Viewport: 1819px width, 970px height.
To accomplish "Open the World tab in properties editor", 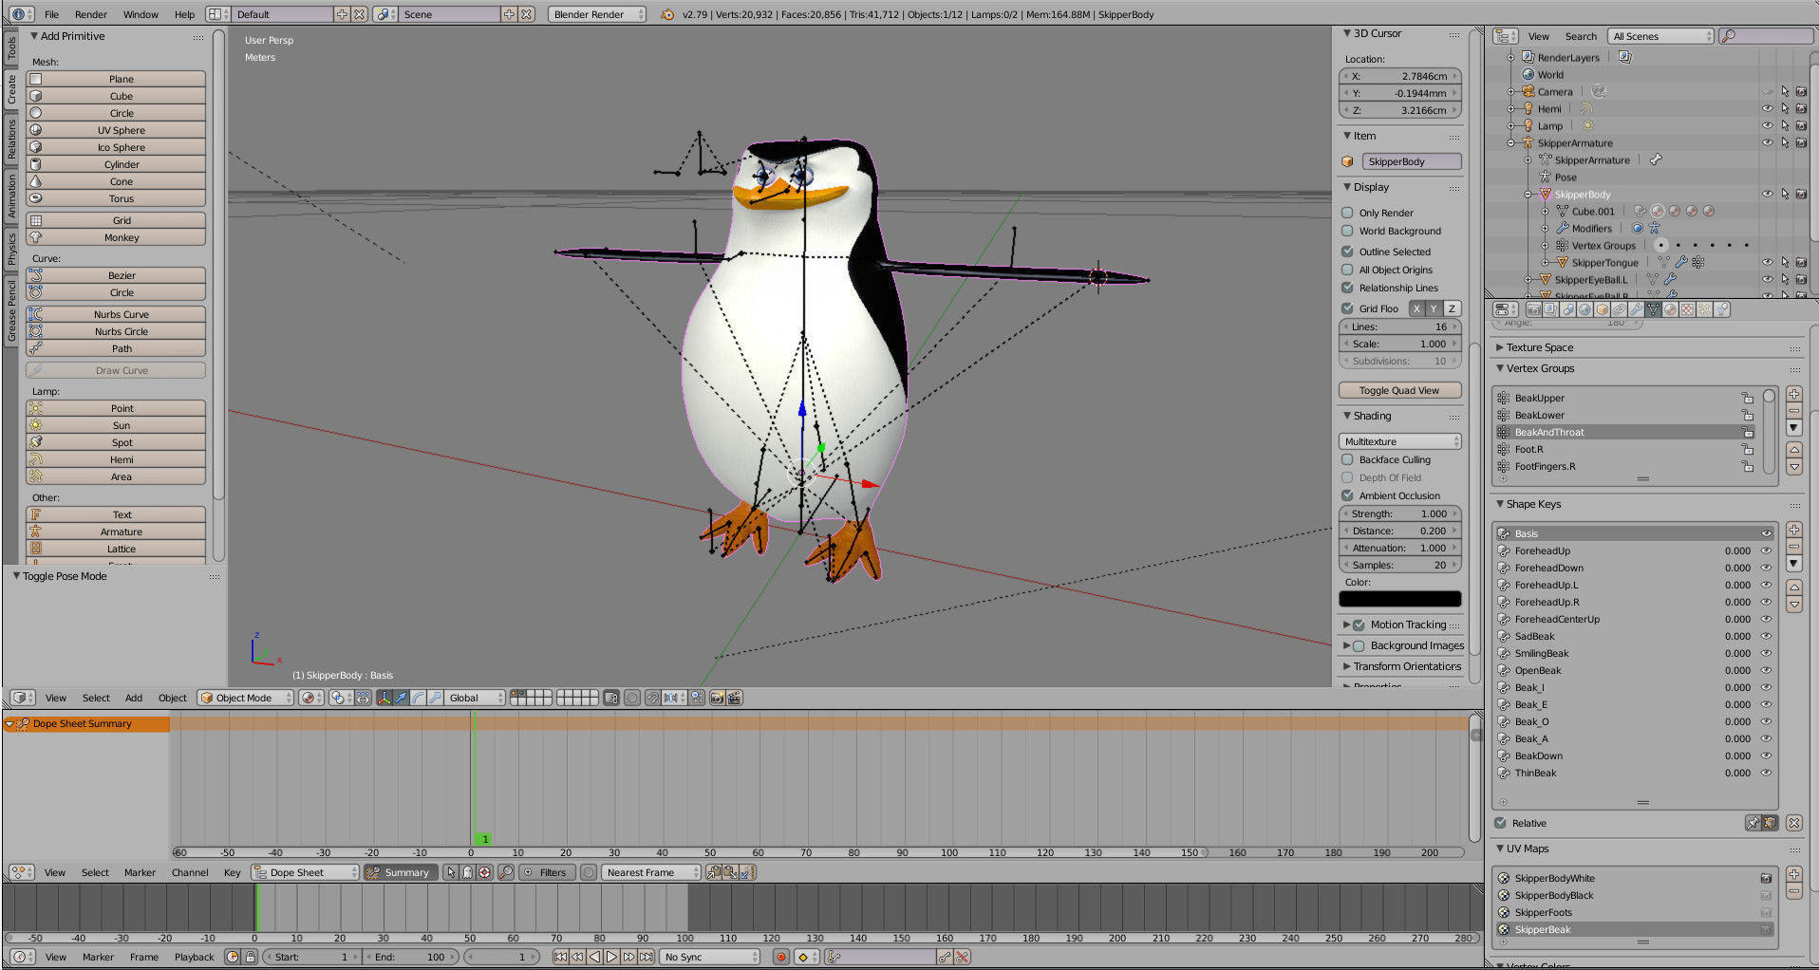I will 1585,309.
